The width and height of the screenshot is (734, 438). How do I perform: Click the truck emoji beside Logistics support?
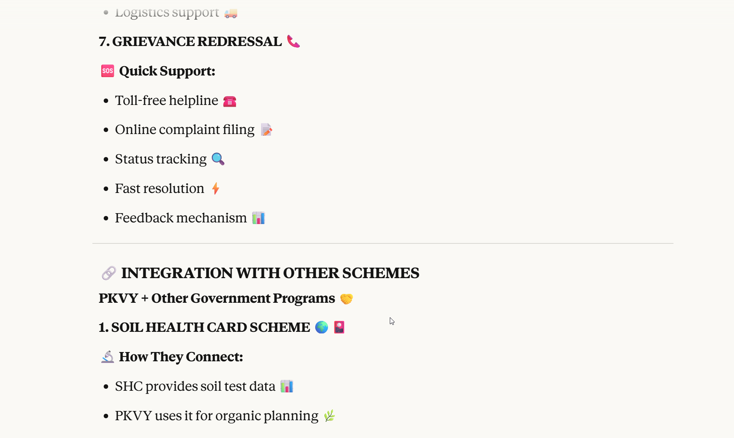231,13
